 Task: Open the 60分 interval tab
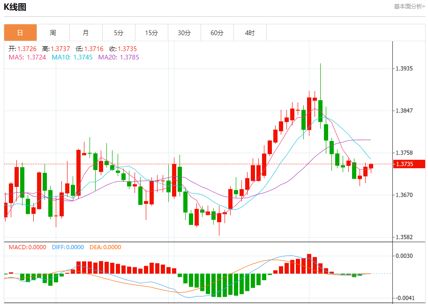point(217,33)
